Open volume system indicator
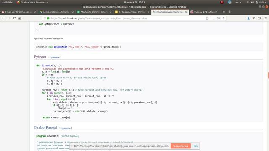Screen dimensions: 269x151 click(252, 2)
